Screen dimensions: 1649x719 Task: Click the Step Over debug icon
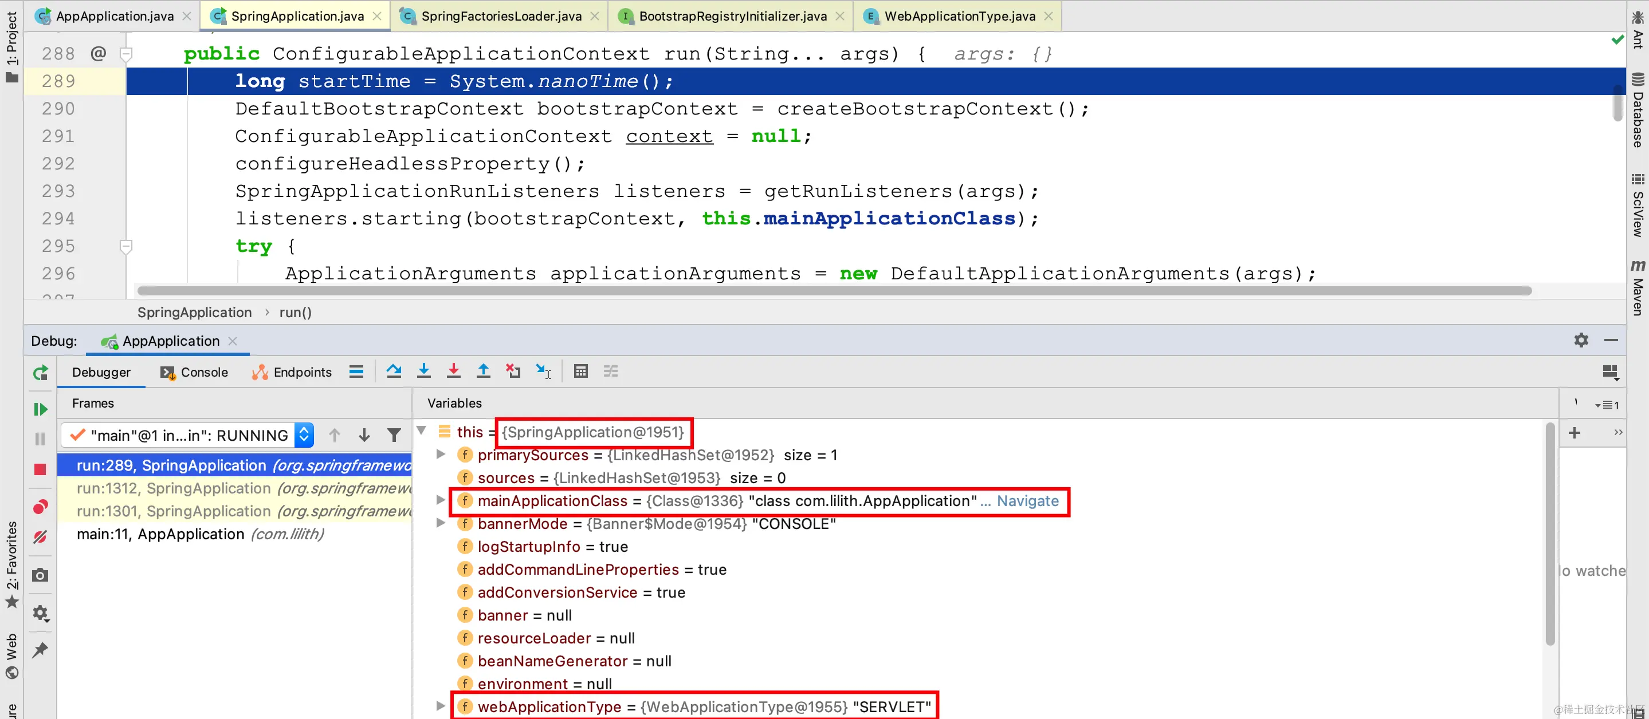point(394,371)
